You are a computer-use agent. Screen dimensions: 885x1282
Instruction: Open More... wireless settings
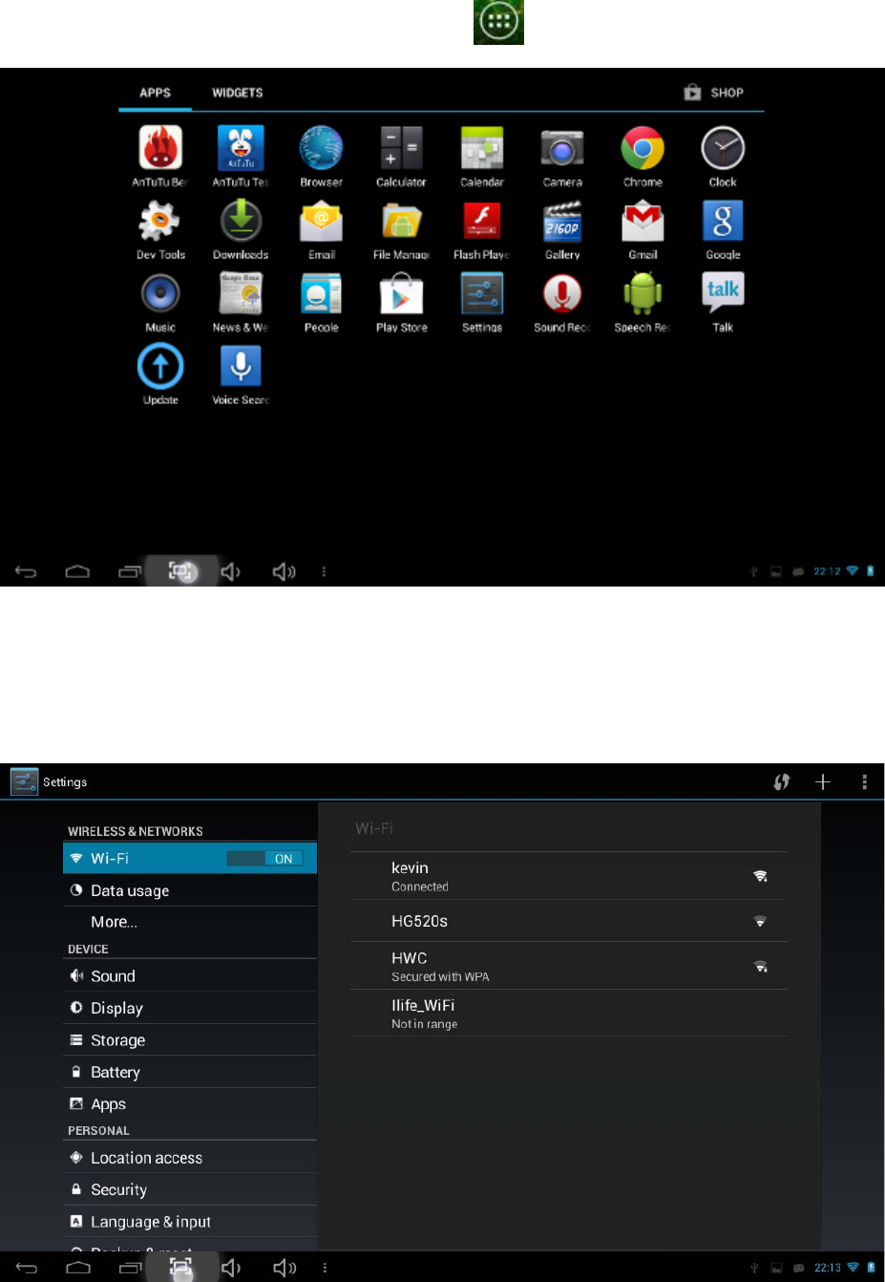190,922
